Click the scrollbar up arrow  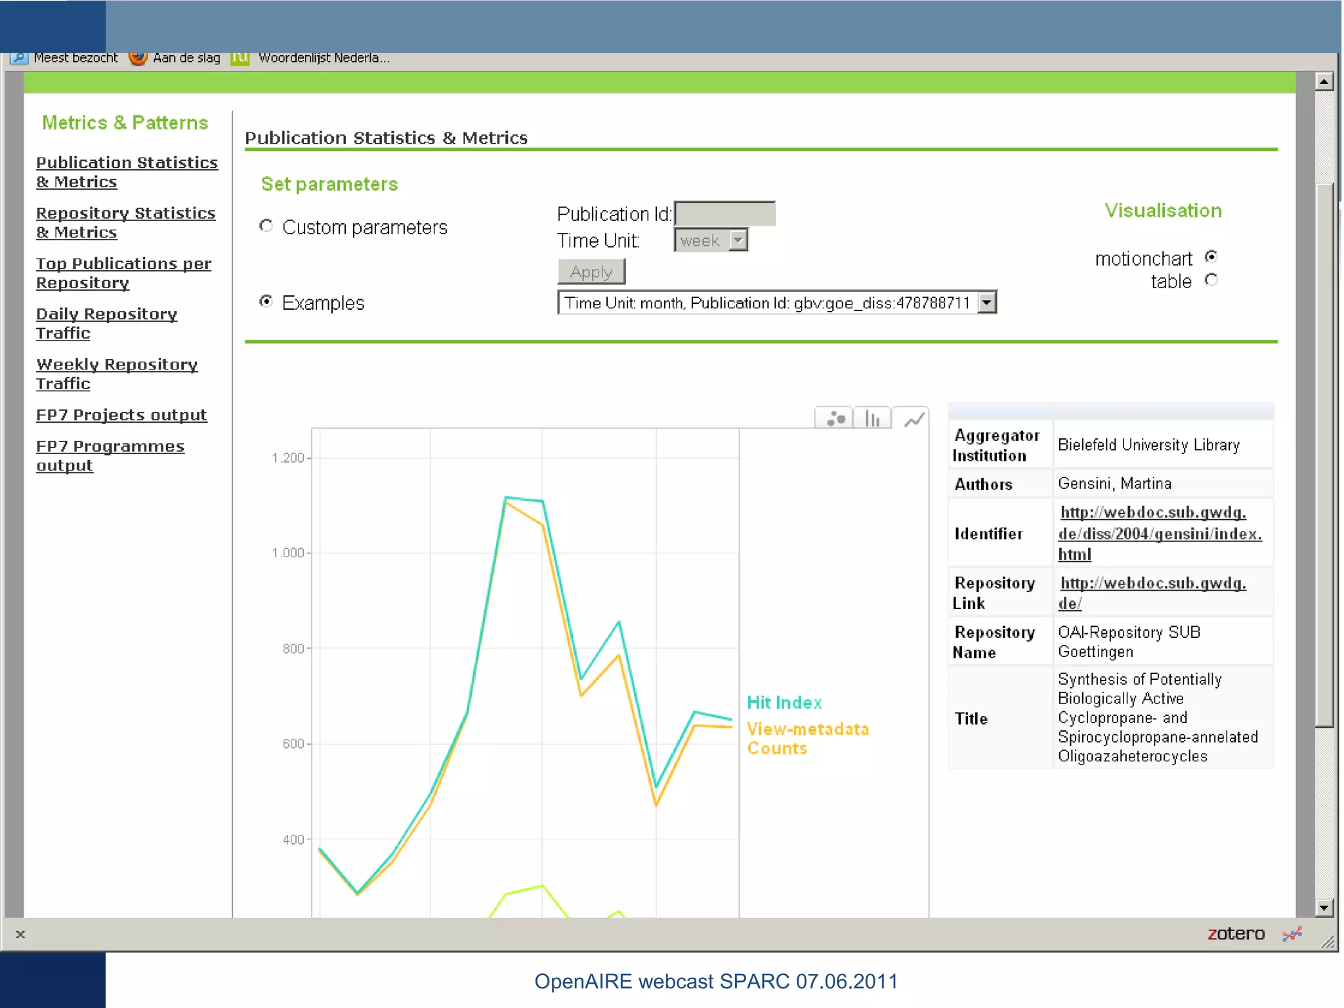tap(1324, 81)
